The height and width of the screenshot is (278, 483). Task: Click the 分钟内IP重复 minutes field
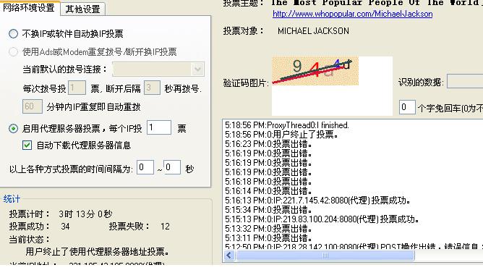tap(33, 106)
